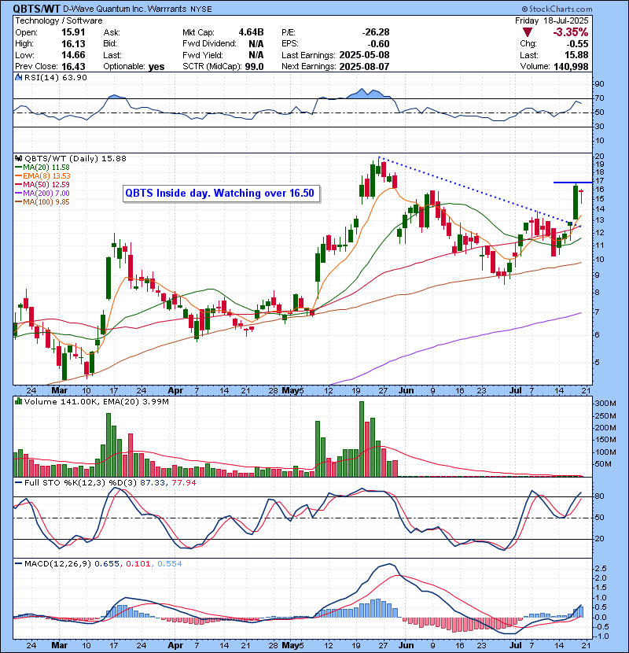Click the Next Earnings date 2025-08-07
The height and width of the screenshot is (653, 629).
tap(364, 67)
